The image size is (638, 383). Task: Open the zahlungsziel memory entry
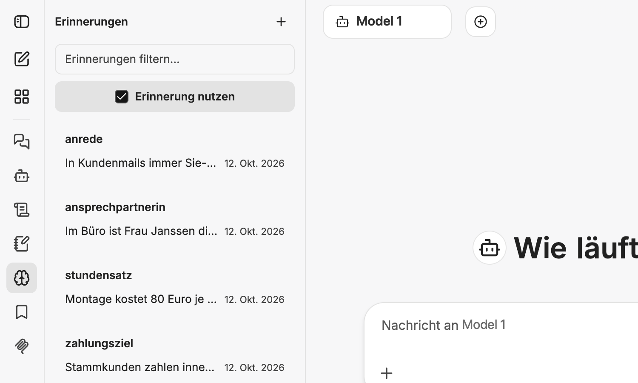(175, 355)
